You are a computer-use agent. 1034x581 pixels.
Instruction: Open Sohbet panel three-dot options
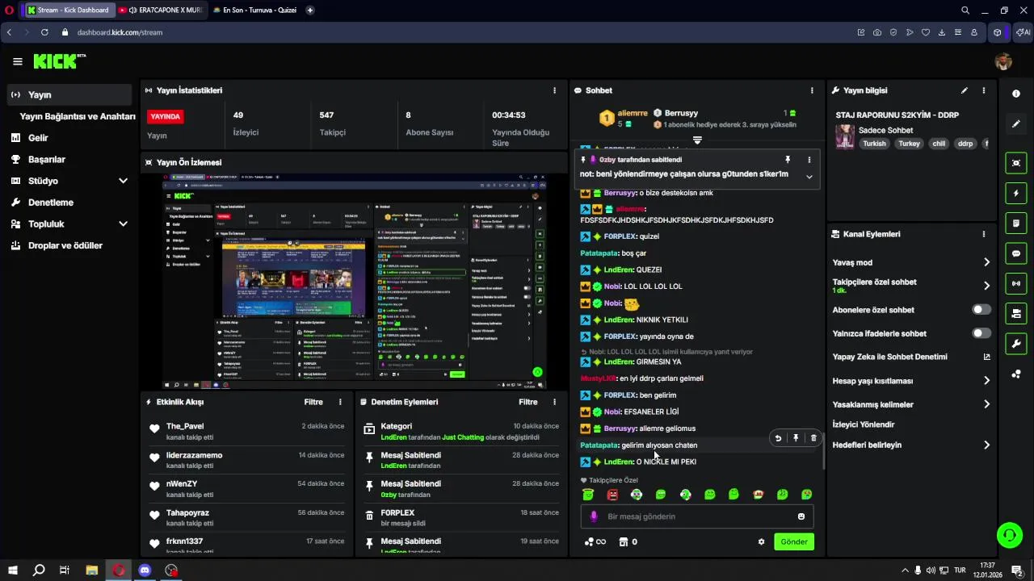[x=812, y=90]
